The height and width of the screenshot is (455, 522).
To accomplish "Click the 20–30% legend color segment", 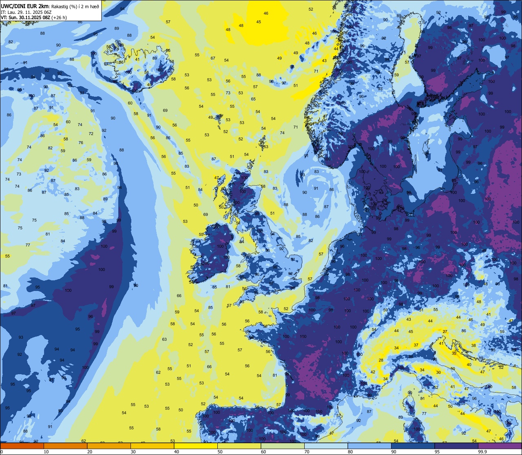I will (109, 446).
